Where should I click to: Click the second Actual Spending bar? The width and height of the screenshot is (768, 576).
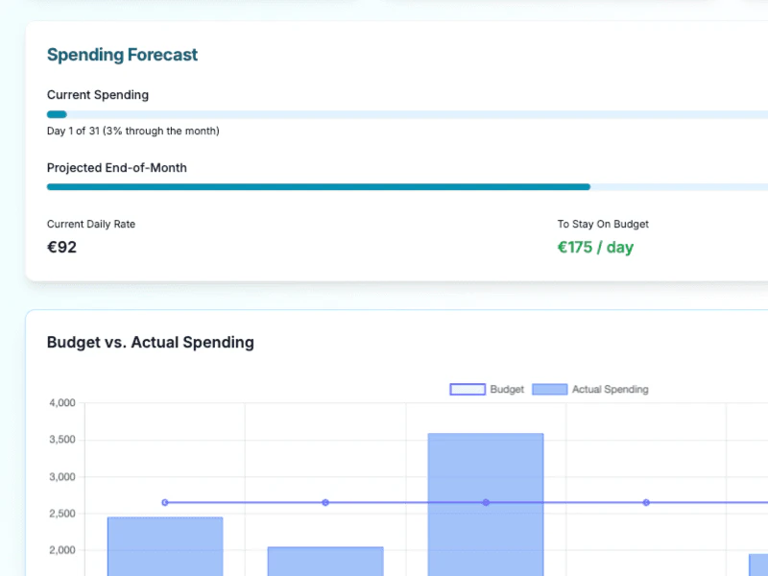point(325,562)
